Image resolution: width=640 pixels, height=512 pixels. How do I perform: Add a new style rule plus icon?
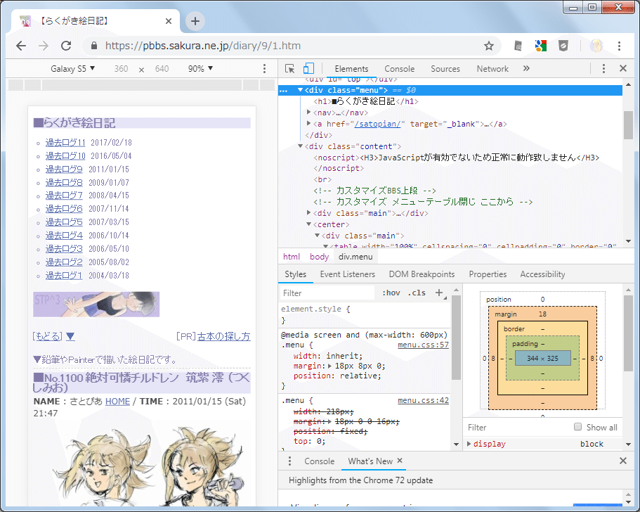pyautogui.click(x=439, y=293)
